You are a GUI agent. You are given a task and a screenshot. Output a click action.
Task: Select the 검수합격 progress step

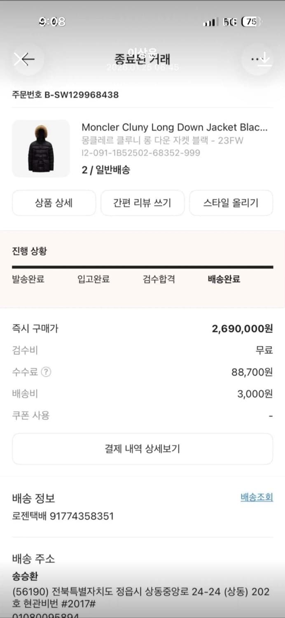pyautogui.click(x=159, y=279)
